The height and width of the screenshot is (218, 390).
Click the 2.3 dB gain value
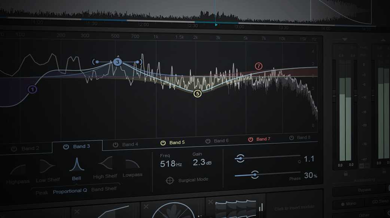[202, 163]
